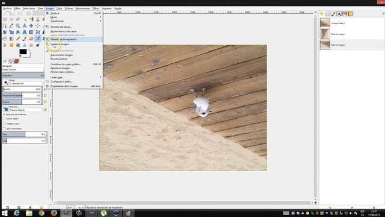This screenshot has height=217, width=385.
Task: Select the Dodge/Burn tool
Action: coord(38,45)
